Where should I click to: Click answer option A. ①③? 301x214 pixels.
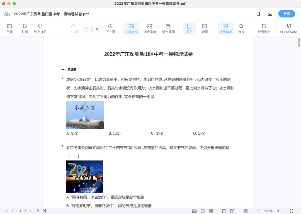[x=72, y=133]
